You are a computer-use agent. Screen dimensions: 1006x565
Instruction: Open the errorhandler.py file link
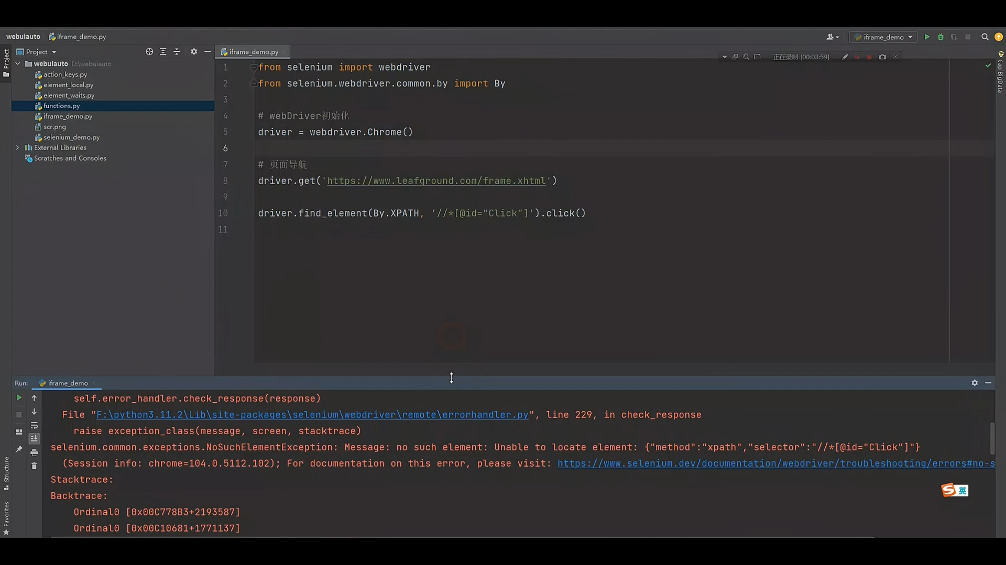[x=312, y=415]
